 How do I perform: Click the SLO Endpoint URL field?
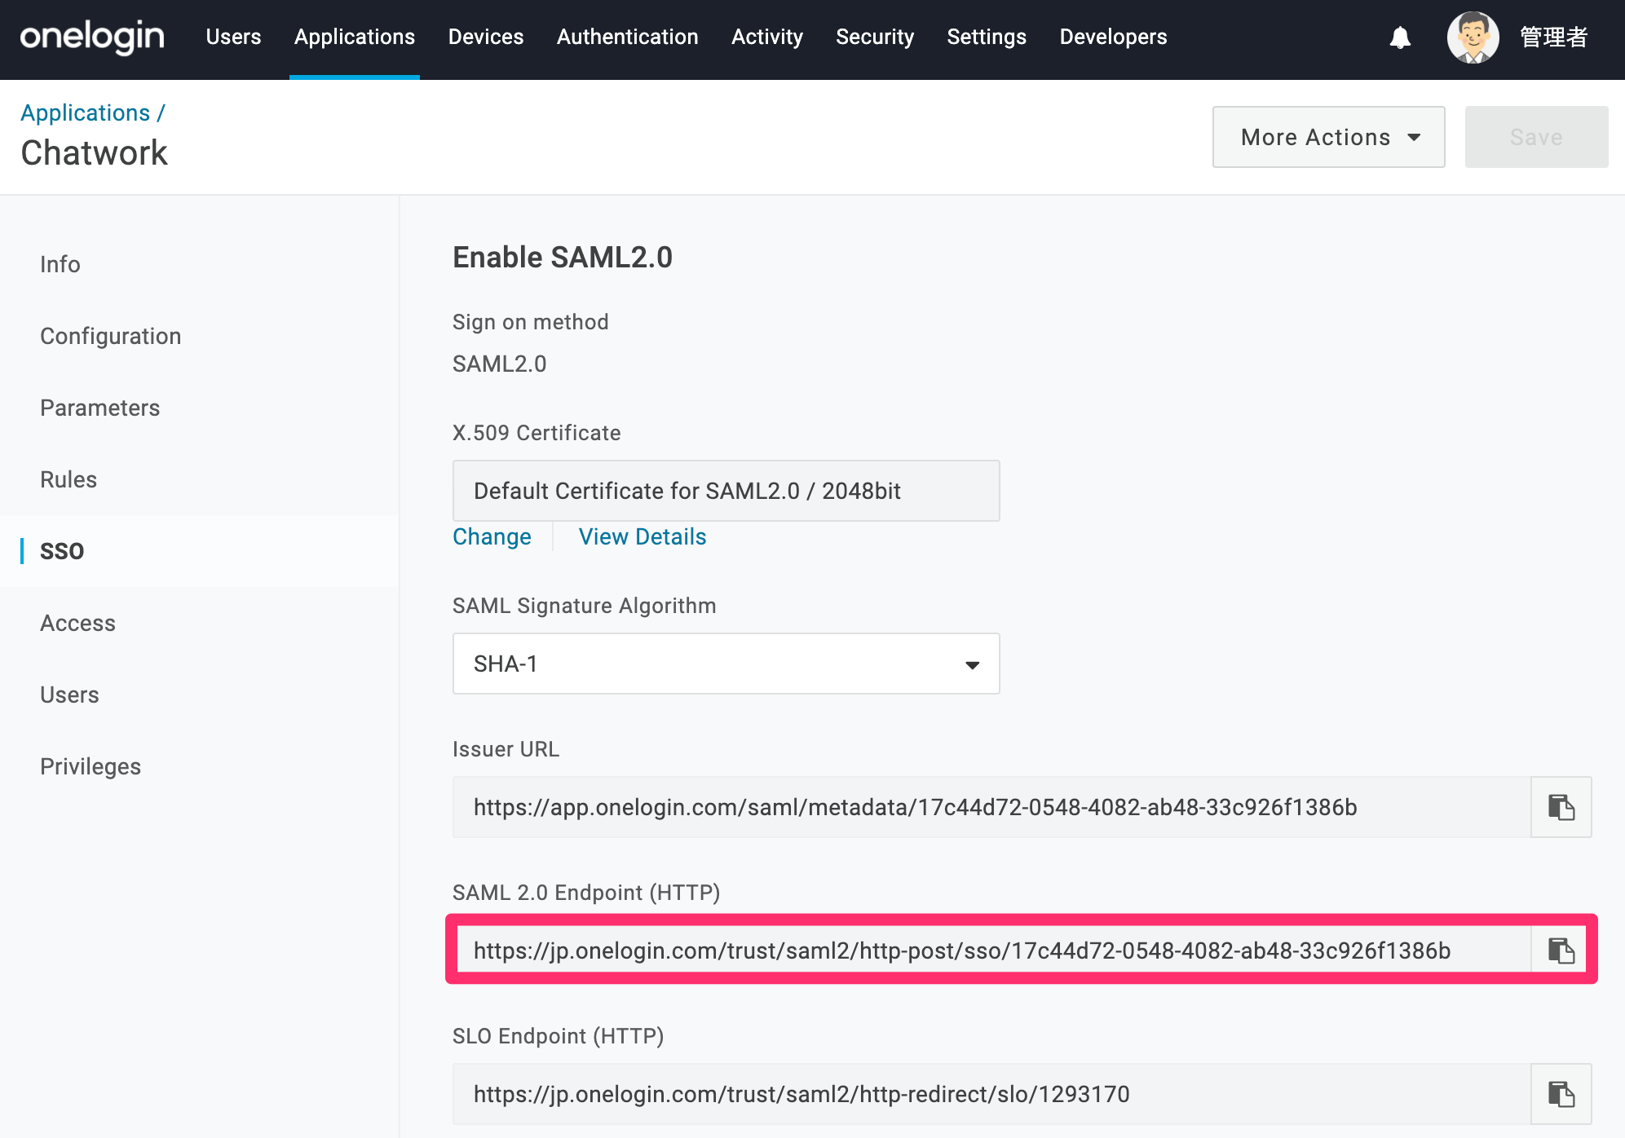(991, 1094)
